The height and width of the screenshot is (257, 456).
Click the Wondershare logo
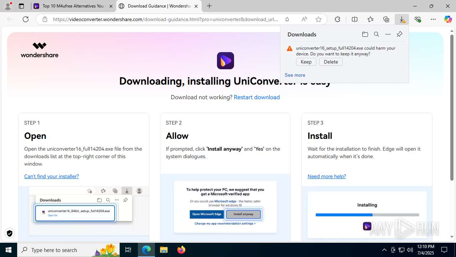coord(40,50)
